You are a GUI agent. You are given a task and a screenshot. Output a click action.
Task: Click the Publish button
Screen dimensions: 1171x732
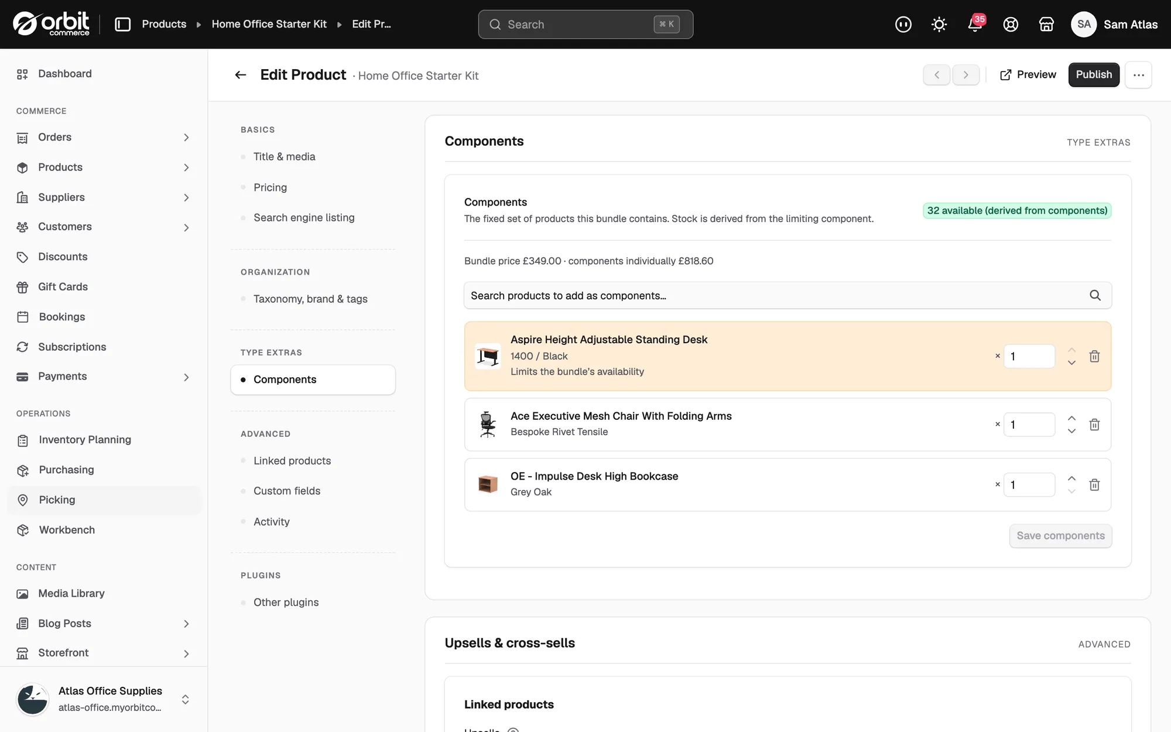(1094, 75)
